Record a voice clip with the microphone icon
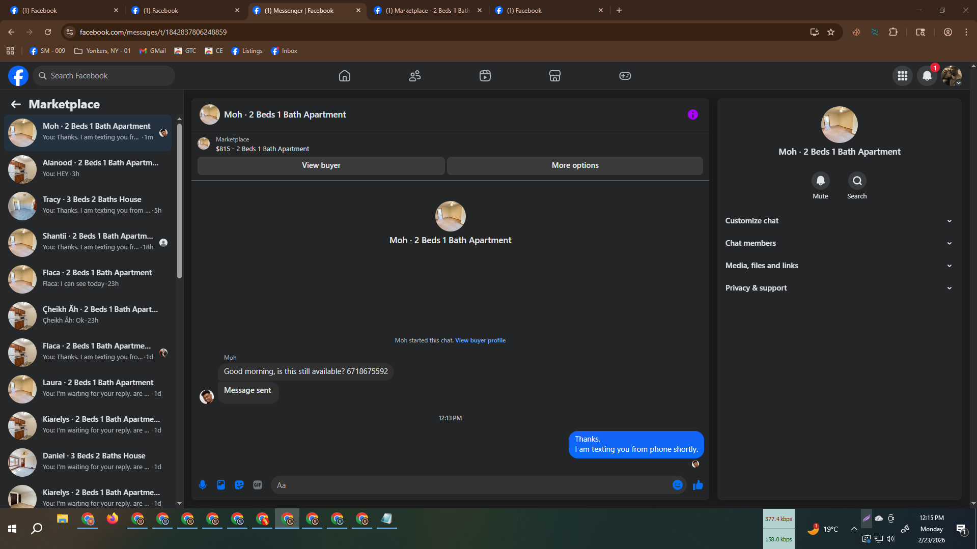The height and width of the screenshot is (549, 977). (x=203, y=485)
